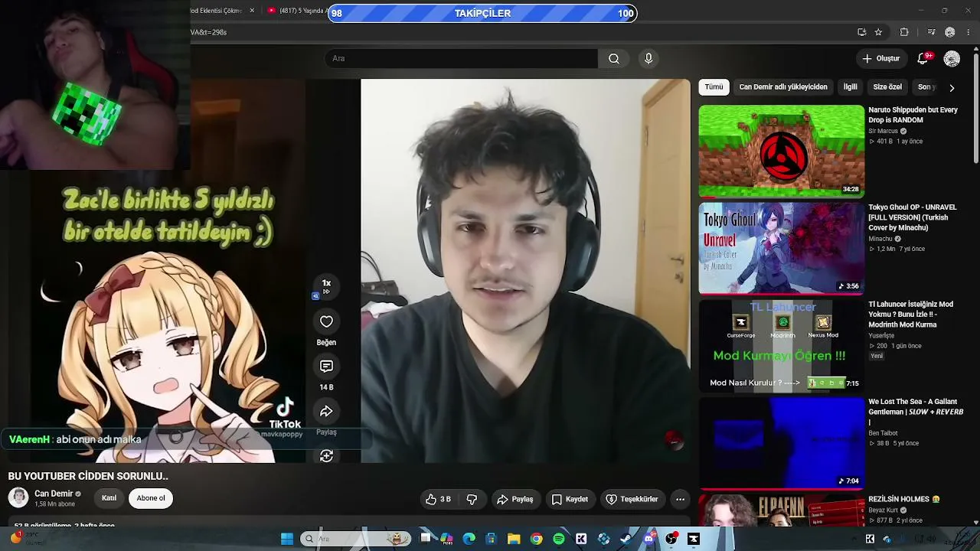Click the YouTube search magnifier button

(614, 59)
